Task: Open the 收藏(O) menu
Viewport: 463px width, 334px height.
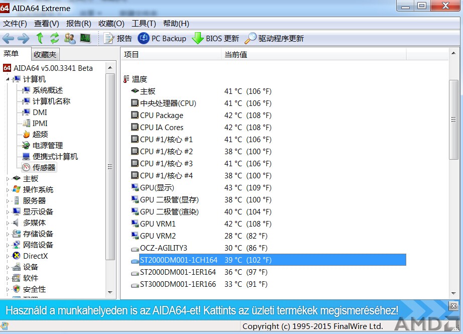Action: pos(111,23)
